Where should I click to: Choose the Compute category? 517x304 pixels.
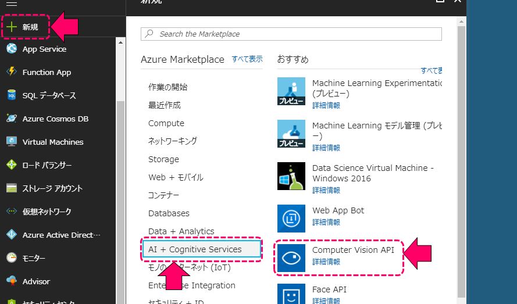point(166,123)
